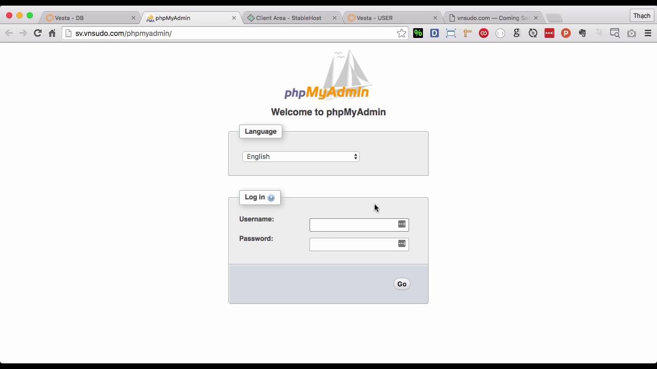The height and width of the screenshot is (369, 657).
Task: Open the Chrome hamburger menu
Action: point(648,33)
